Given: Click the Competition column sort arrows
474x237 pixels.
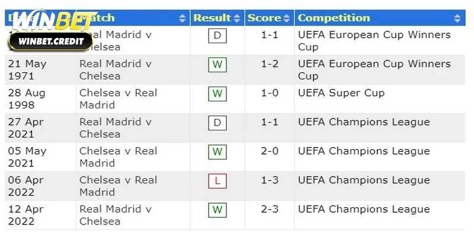Looking at the screenshot, I should [457, 18].
